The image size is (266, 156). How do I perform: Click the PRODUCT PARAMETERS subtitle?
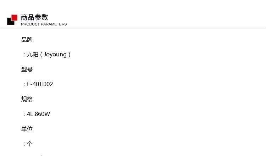pyautogui.click(x=44, y=24)
